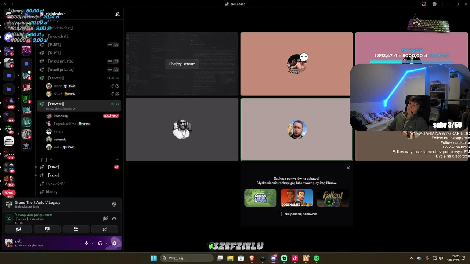Watch the 2Smokey stream
The height and width of the screenshot is (264, 470).
[182, 64]
